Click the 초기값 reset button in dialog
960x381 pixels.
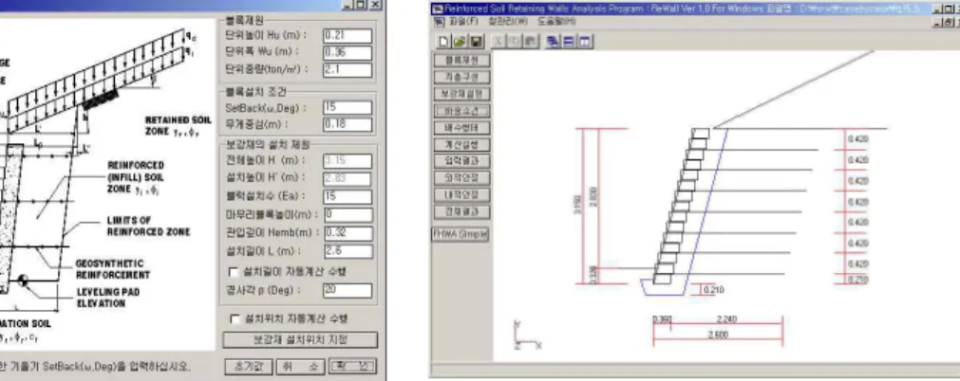pos(247,367)
